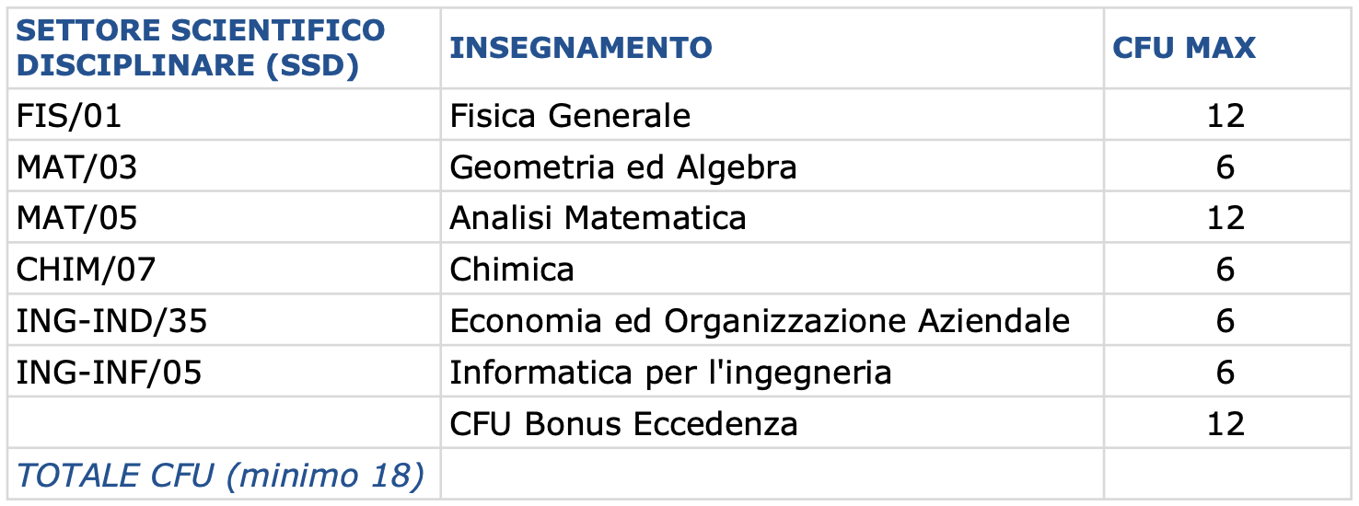Click the CFU Bonus Eccedenza cell

772,424
